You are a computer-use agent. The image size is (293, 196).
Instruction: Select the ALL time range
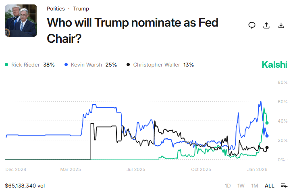[269, 186]
